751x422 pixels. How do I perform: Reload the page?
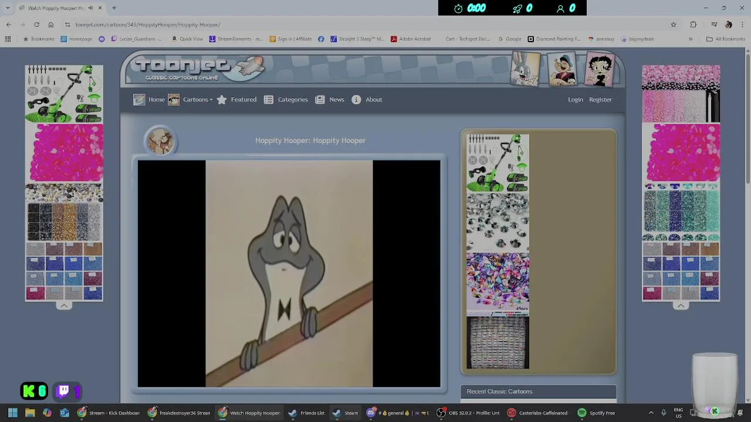36,25
